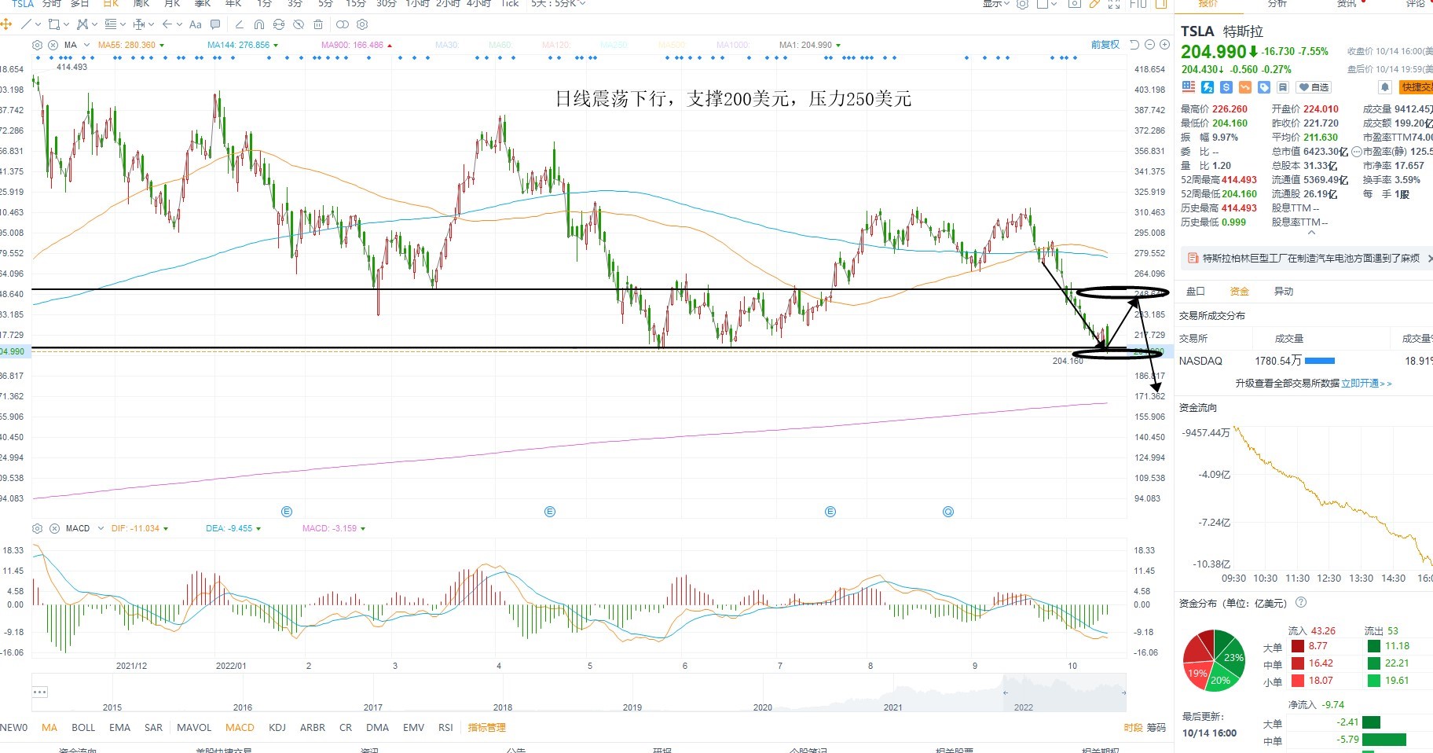Click the notes document icon

[x=1283, y=87]
